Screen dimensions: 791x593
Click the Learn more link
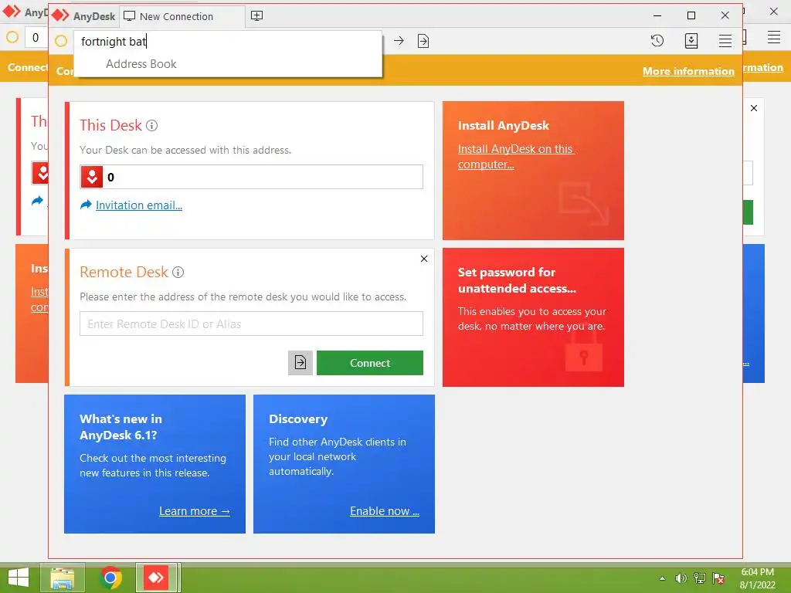(195, 511)
